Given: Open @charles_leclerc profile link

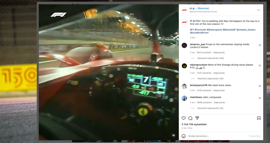Looking at the screenshot, I should tap(246, 30).
